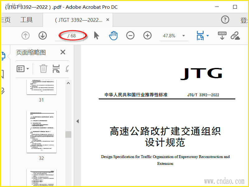Click the 登录 sign-in button
This screenshot has width=249, height=187.
pos(244,20)
